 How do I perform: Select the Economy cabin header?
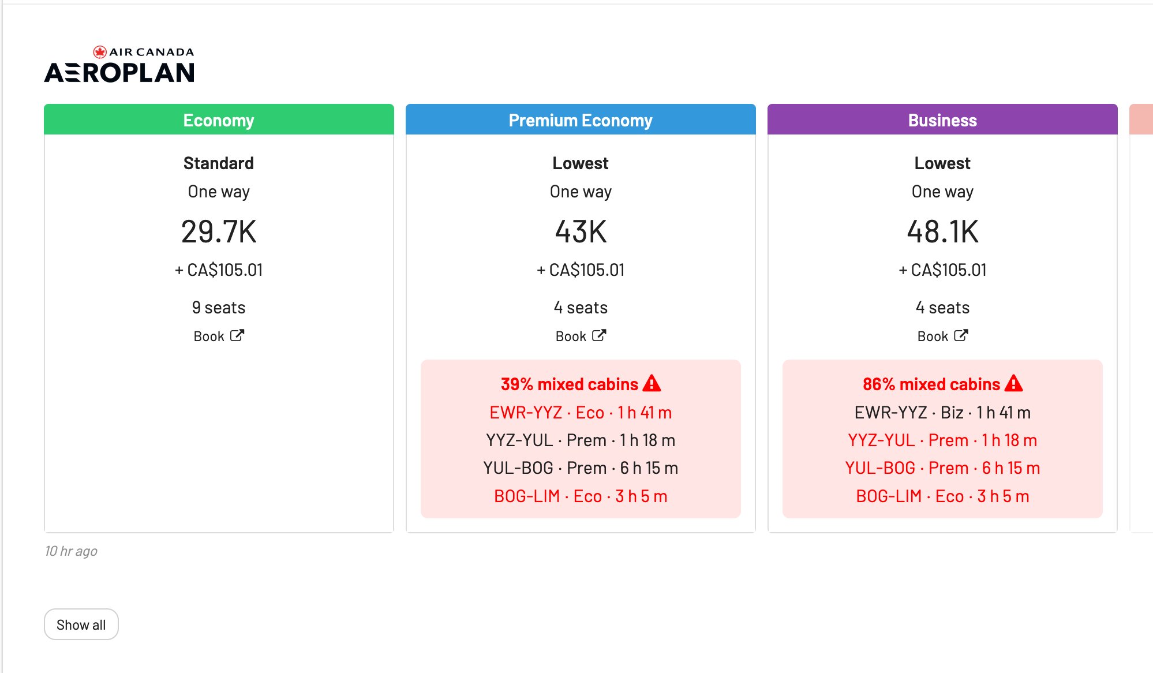coord(219,120)
